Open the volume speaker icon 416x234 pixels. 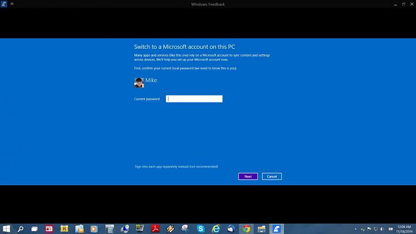coord(382,229)
